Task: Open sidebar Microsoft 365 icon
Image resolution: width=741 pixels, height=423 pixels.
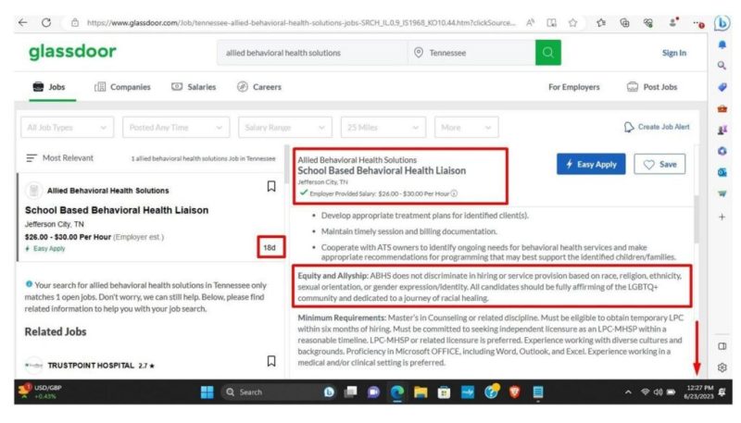Action: [x=722, y=151]
